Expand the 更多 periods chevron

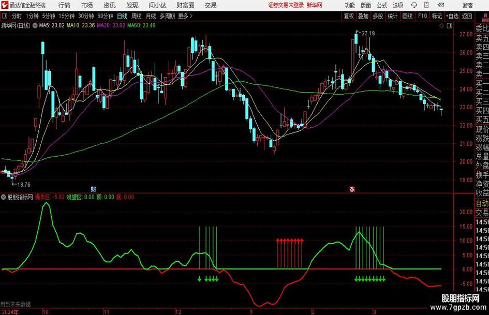[x=185, y=16]
